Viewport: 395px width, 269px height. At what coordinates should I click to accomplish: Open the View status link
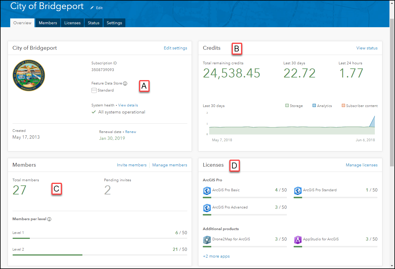367,48
